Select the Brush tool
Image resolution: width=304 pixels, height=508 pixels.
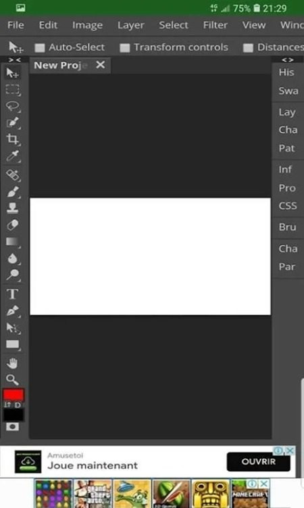point(13,191)
